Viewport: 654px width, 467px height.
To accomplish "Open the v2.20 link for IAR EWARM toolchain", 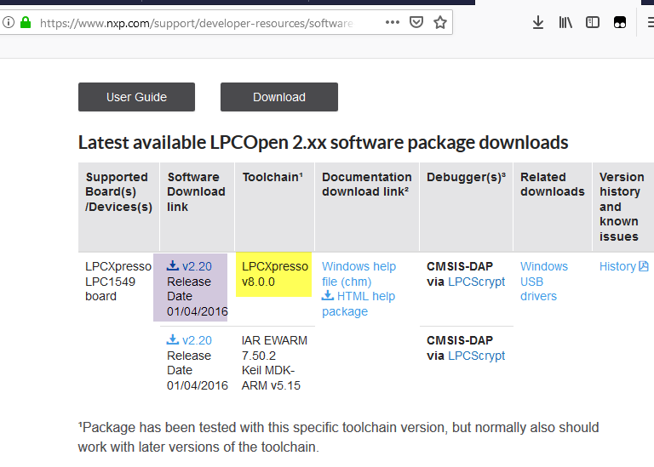I will (x=197, y=340).
